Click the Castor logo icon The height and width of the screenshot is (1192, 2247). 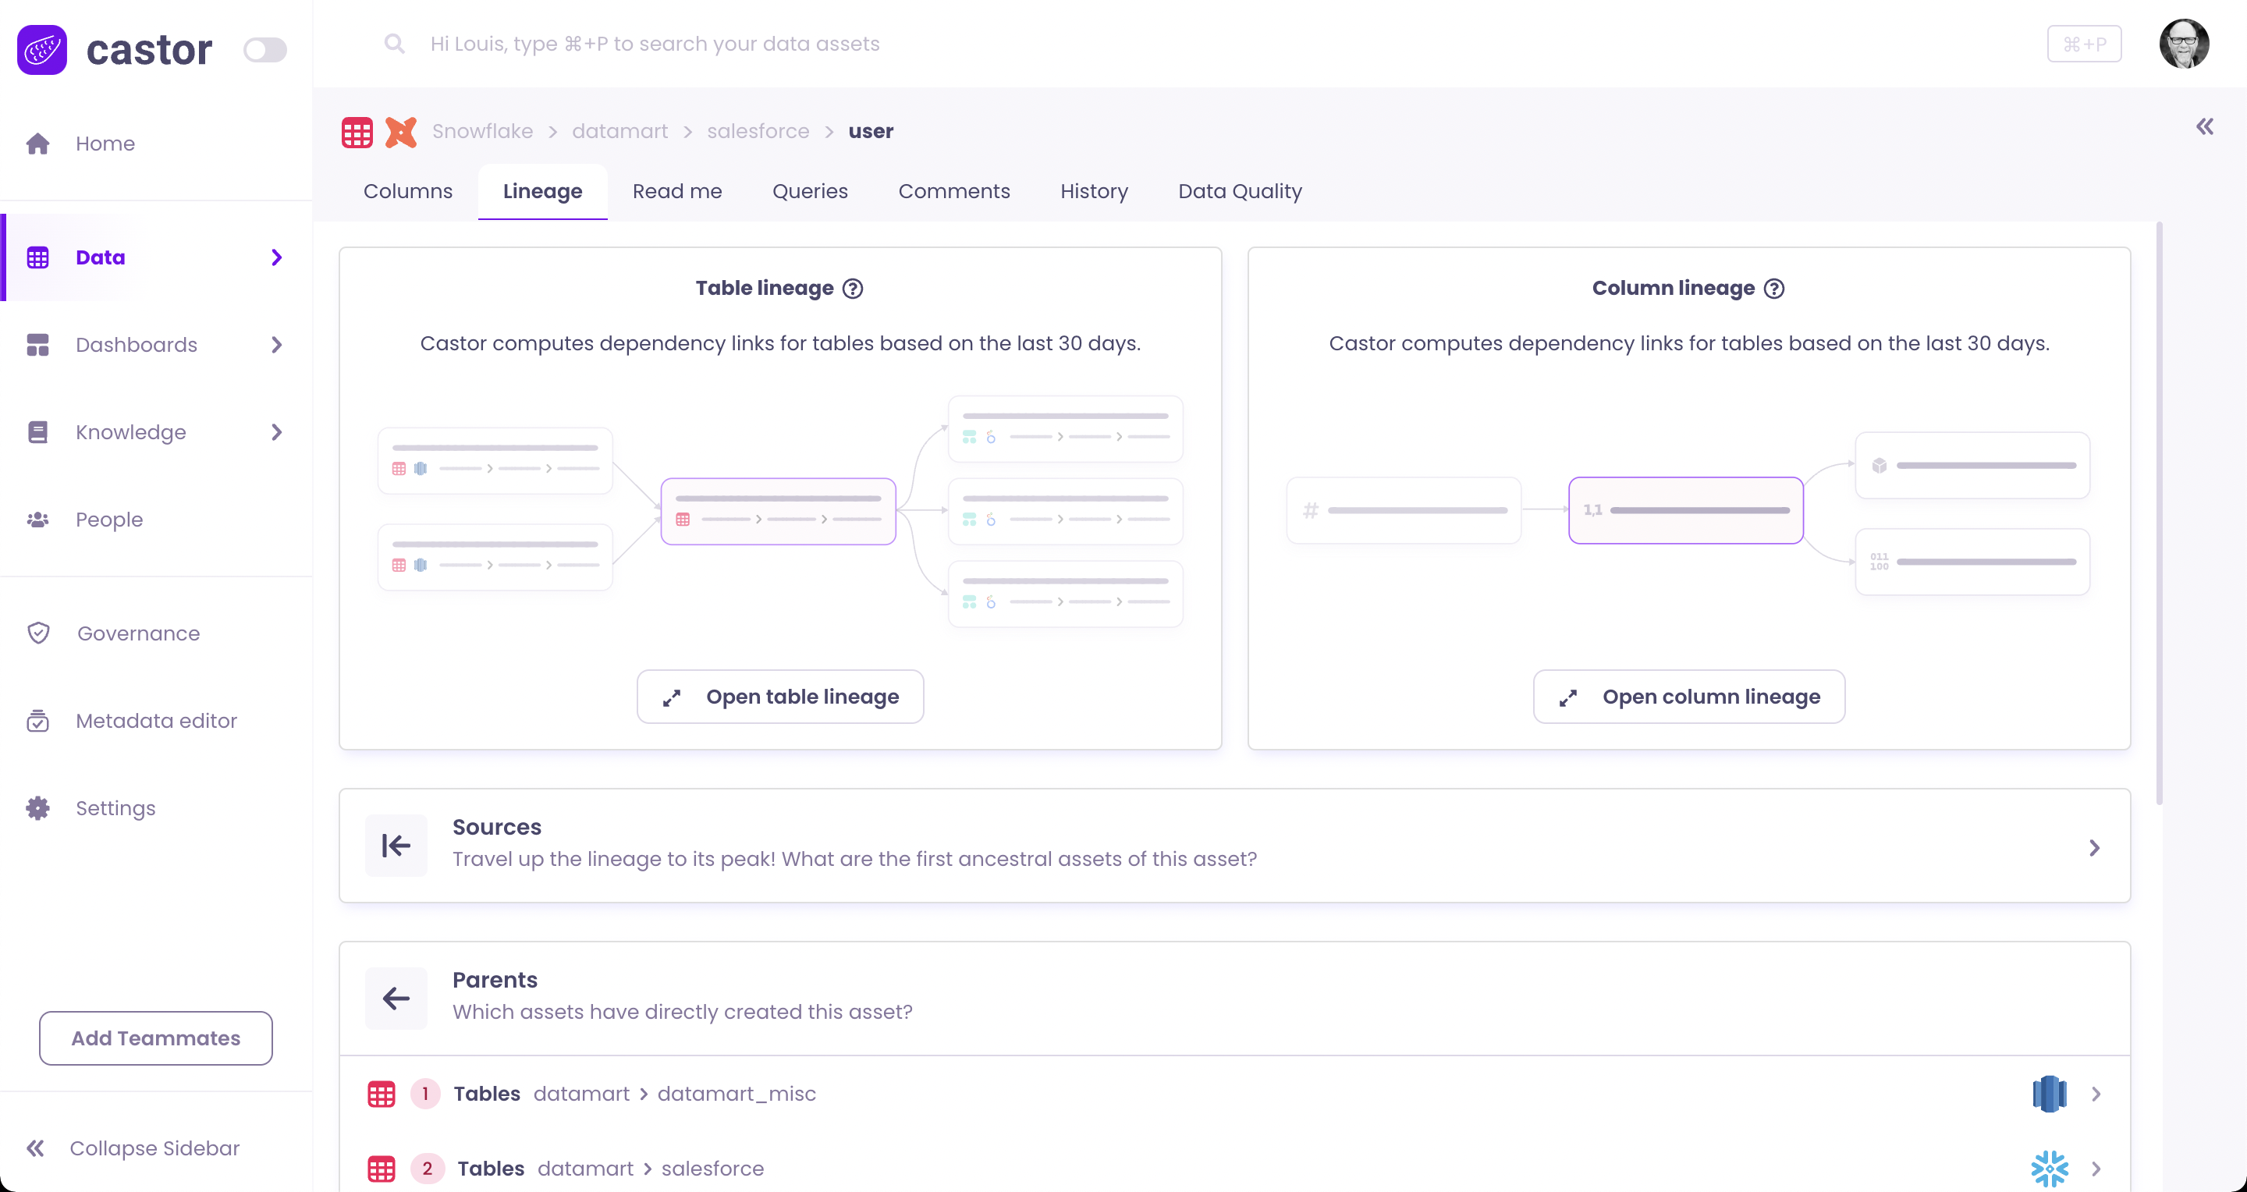tap(42, 50)
